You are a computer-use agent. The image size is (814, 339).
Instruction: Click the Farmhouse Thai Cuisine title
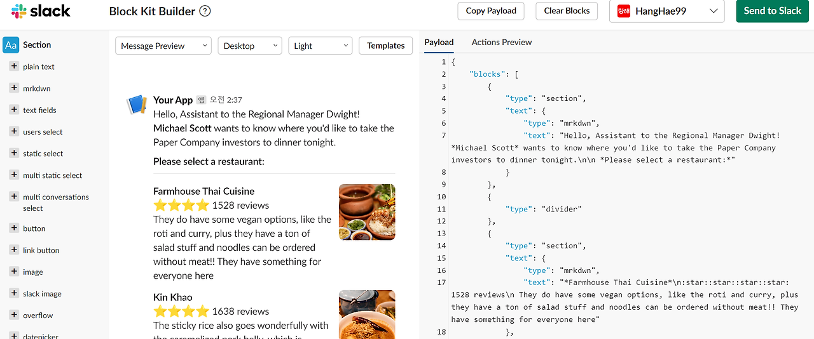tap(203, 191)
